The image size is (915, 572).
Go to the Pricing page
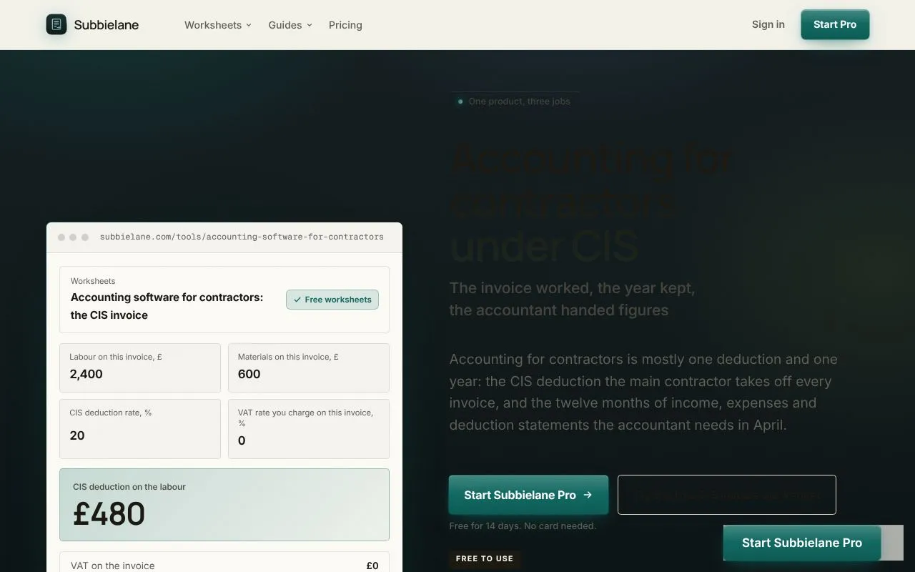coord(345,25)
